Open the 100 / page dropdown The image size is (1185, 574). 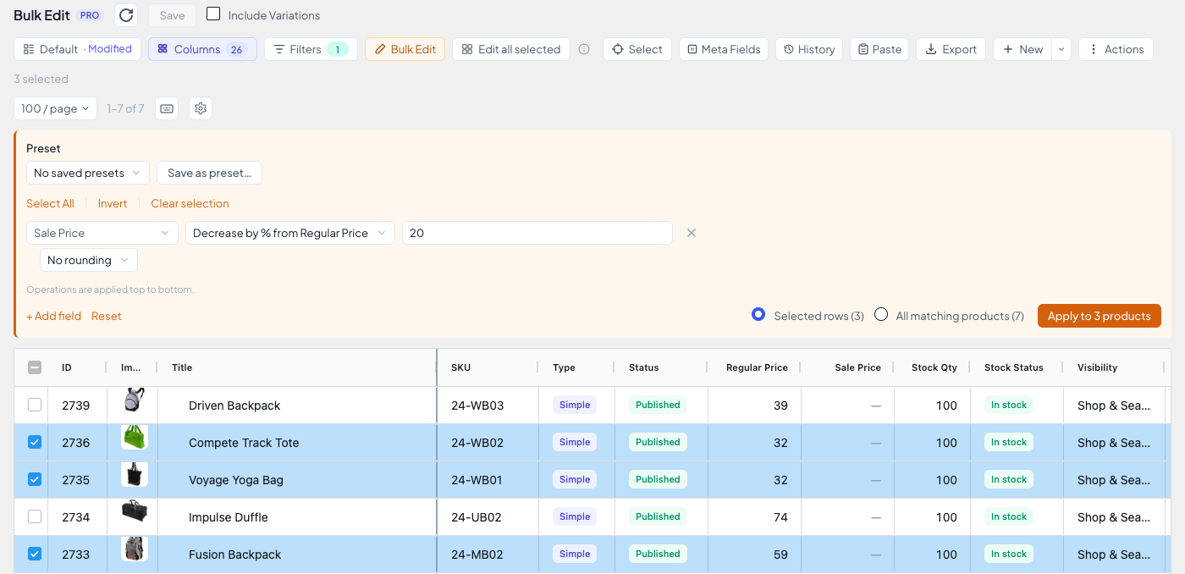point(55,108)
